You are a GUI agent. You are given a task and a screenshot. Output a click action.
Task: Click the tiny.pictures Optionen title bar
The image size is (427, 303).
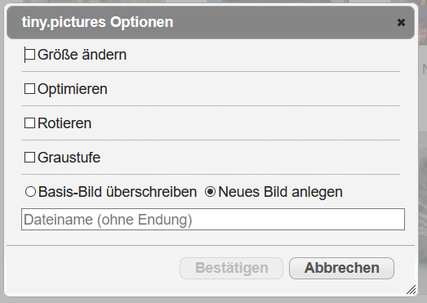211,22
